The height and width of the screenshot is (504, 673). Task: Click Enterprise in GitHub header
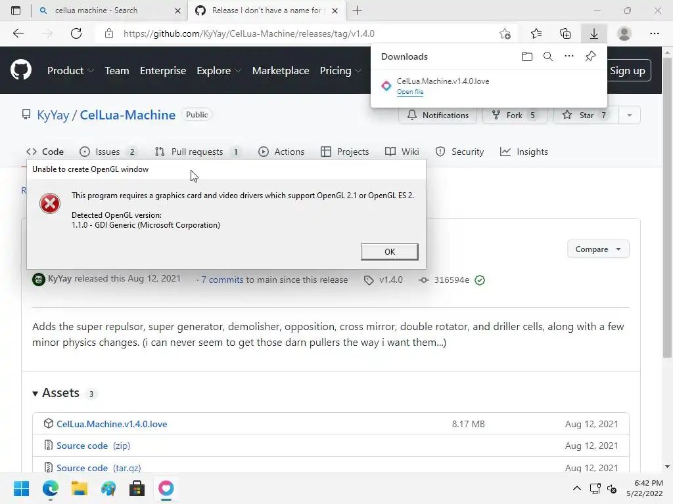pos(163,71)
